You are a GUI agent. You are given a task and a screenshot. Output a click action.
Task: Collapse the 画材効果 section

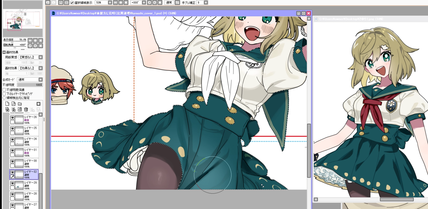click(4, 52)
